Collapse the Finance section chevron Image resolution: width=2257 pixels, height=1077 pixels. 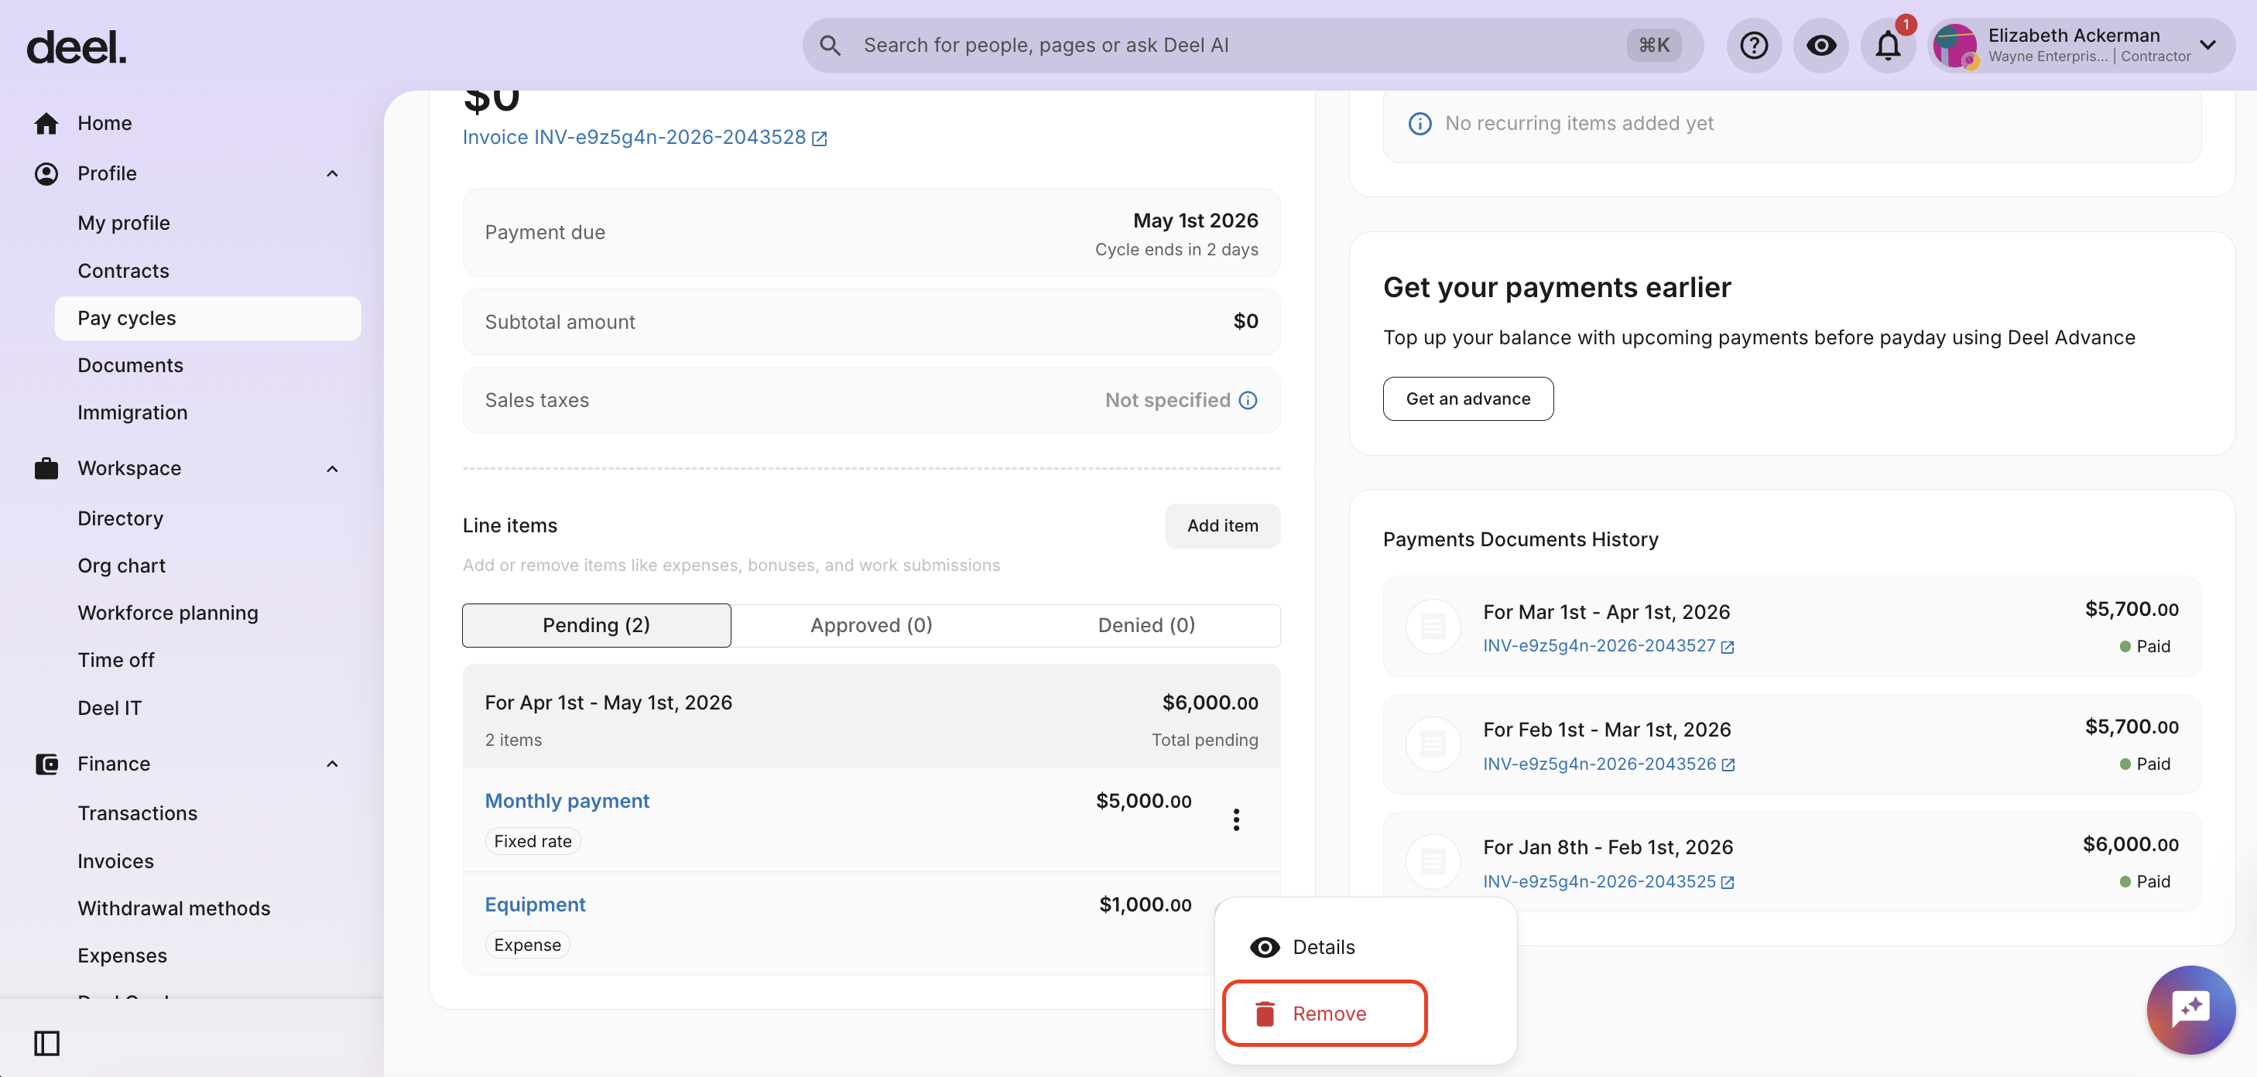(x=332, y=764)
